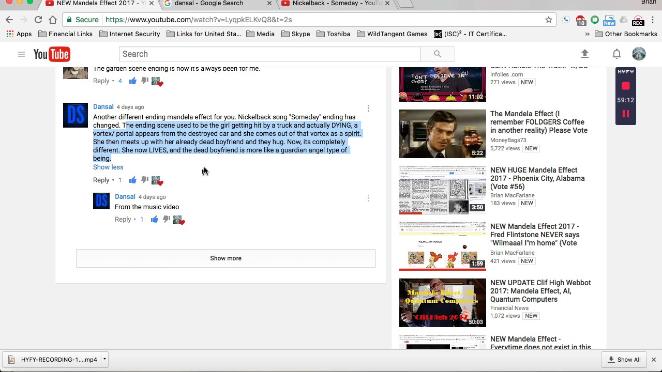
Task: Open download item dropdown arrow for HYFY-RECORDING
Action: pos(104,359)
